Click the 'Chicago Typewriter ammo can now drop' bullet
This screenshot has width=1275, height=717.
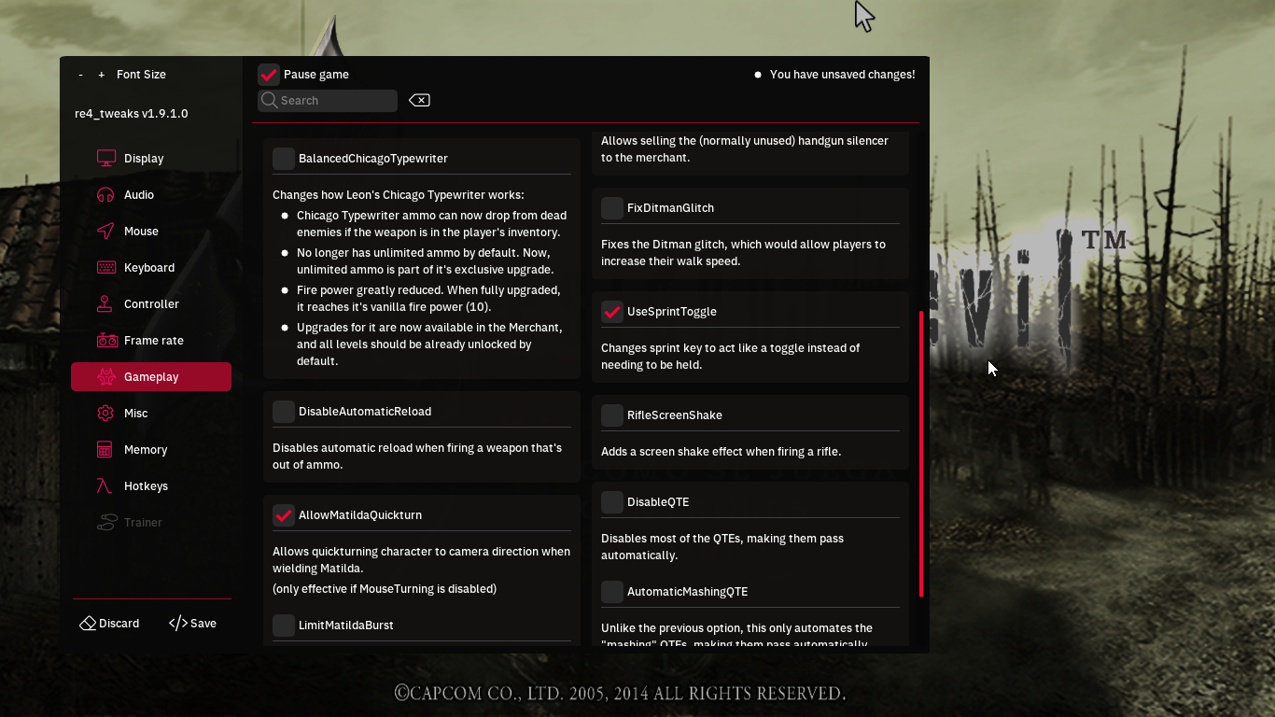(431, 224)
